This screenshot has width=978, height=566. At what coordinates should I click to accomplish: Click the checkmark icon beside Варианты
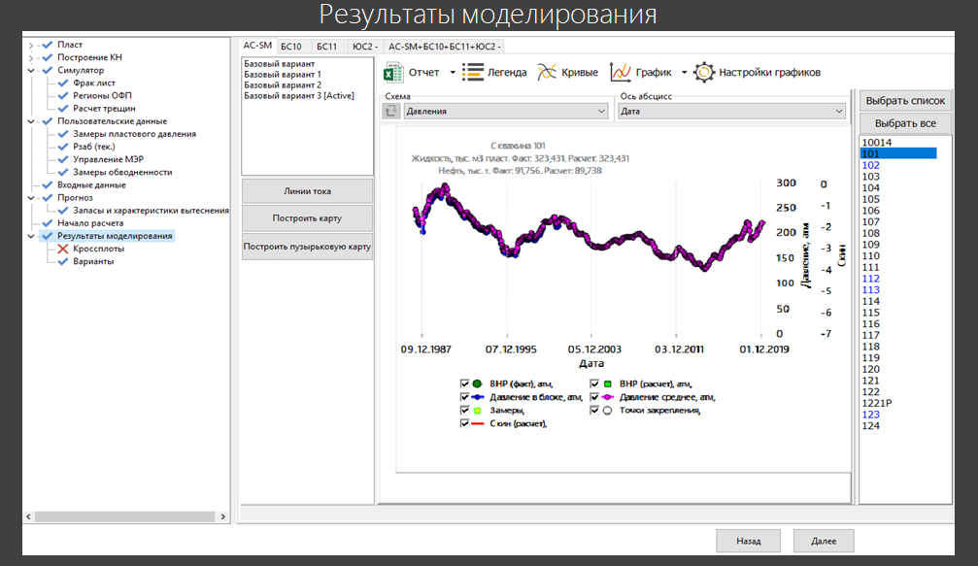[x=62, y=262]
